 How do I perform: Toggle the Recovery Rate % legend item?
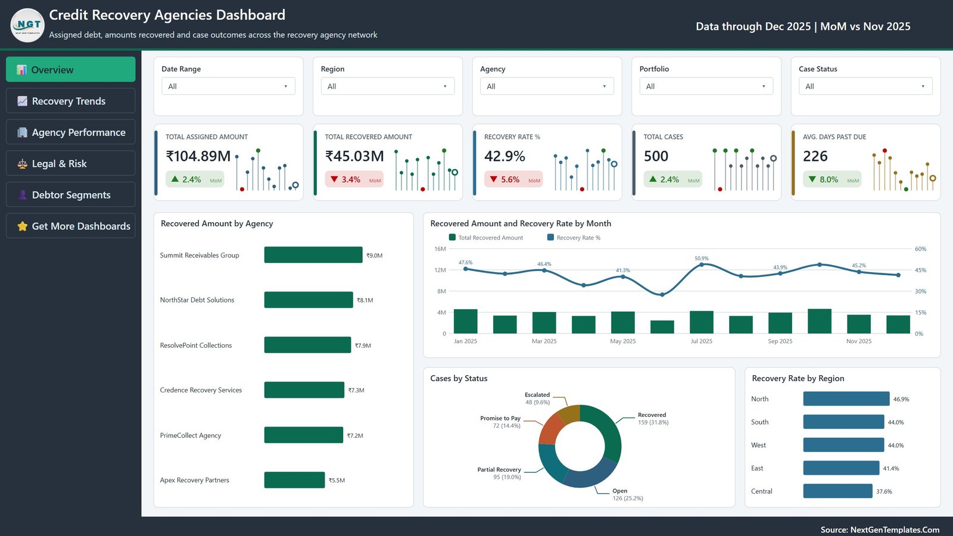click(x=574, y=238)
